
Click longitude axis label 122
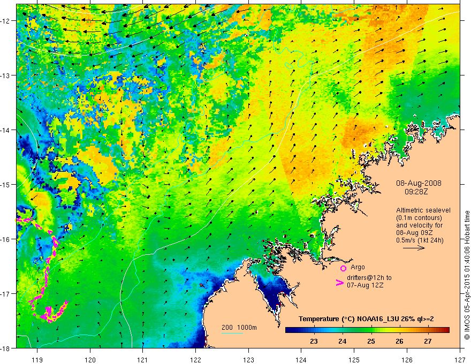tap(195, 360)
